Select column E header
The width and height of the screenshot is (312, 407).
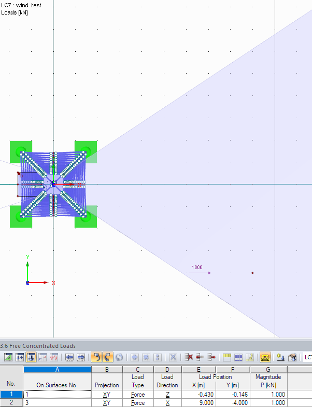pos(198,369)
